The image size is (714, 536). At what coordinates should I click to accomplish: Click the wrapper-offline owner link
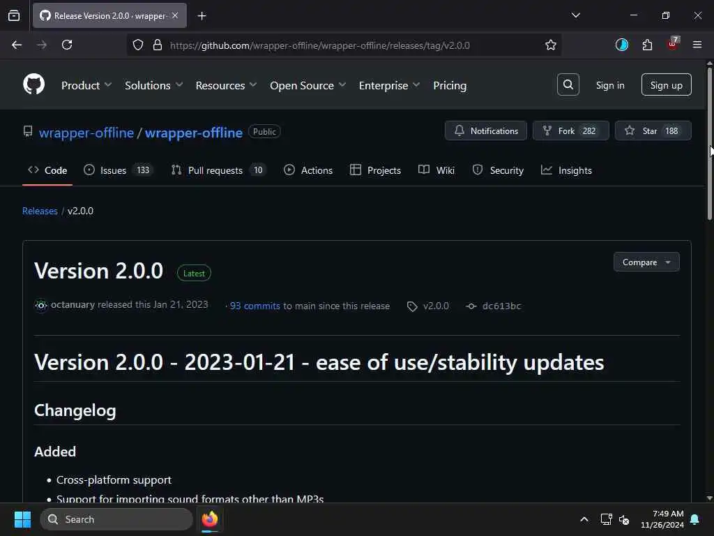86,133
